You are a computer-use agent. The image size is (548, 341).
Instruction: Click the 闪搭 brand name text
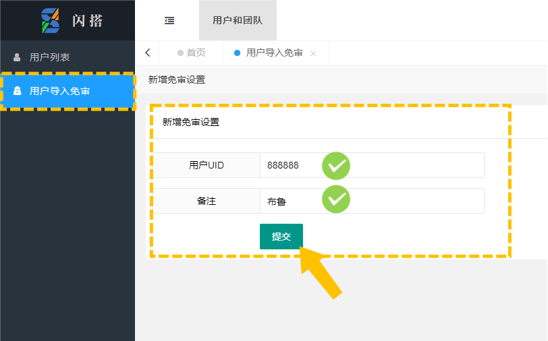88,20
